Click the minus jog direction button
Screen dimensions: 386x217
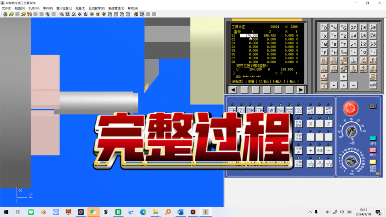click(329, 150)
